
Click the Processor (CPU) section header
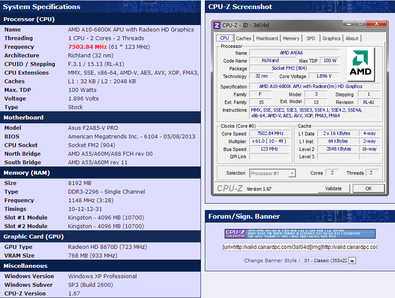tap(100, 19)
